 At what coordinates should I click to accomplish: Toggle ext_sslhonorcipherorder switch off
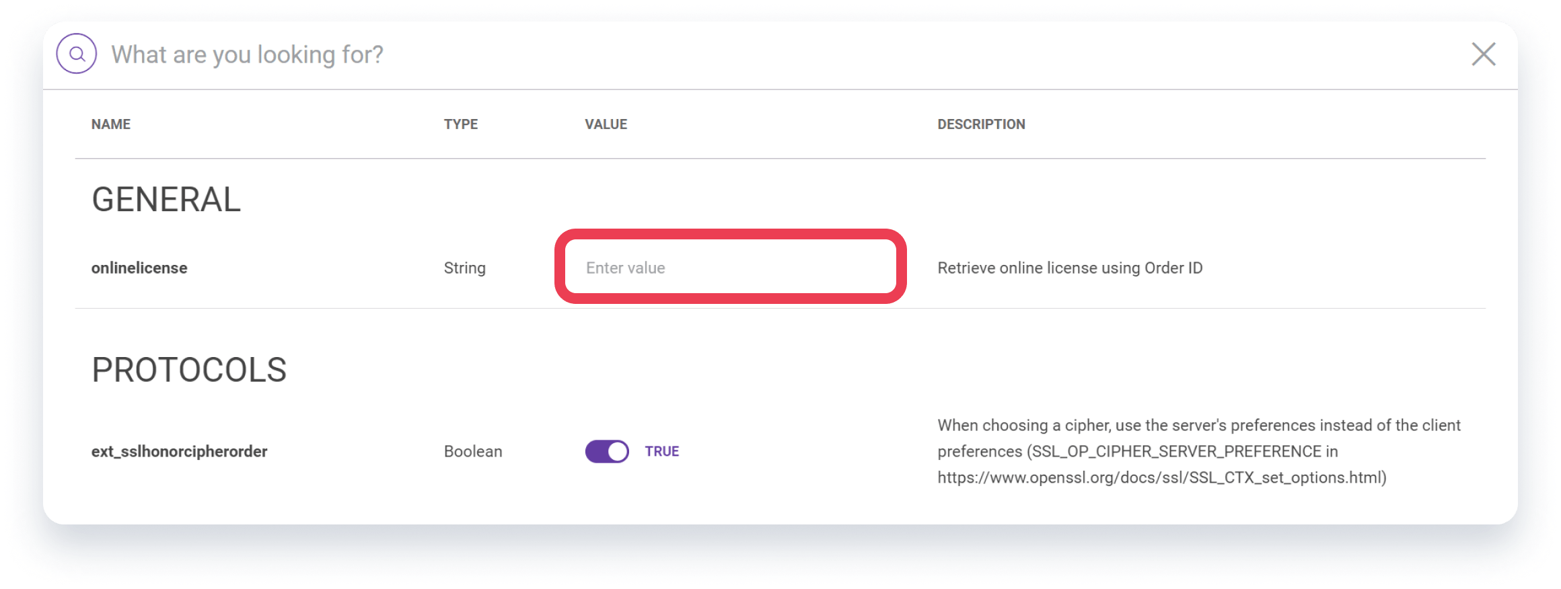tap(607, 451)
